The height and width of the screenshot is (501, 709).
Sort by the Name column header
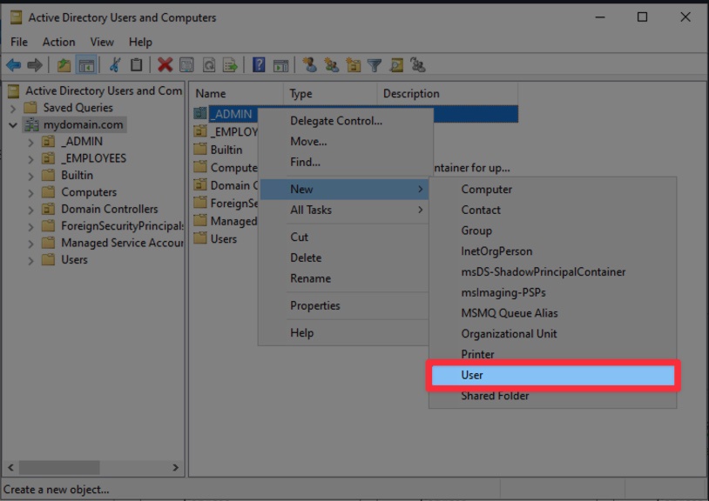click(x=237, y=93)
